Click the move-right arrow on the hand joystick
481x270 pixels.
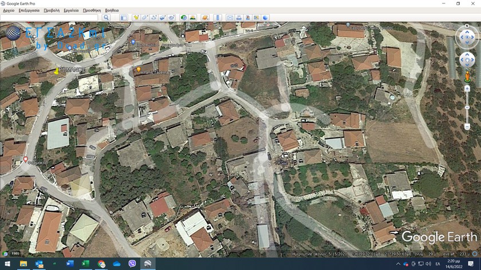point(473,60)
